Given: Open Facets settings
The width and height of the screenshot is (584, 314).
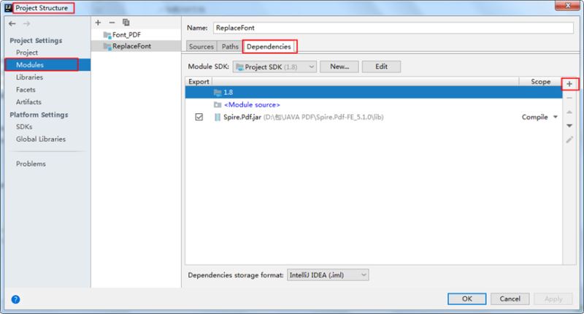Looking at the screenshot, I should tap(26, 89).
